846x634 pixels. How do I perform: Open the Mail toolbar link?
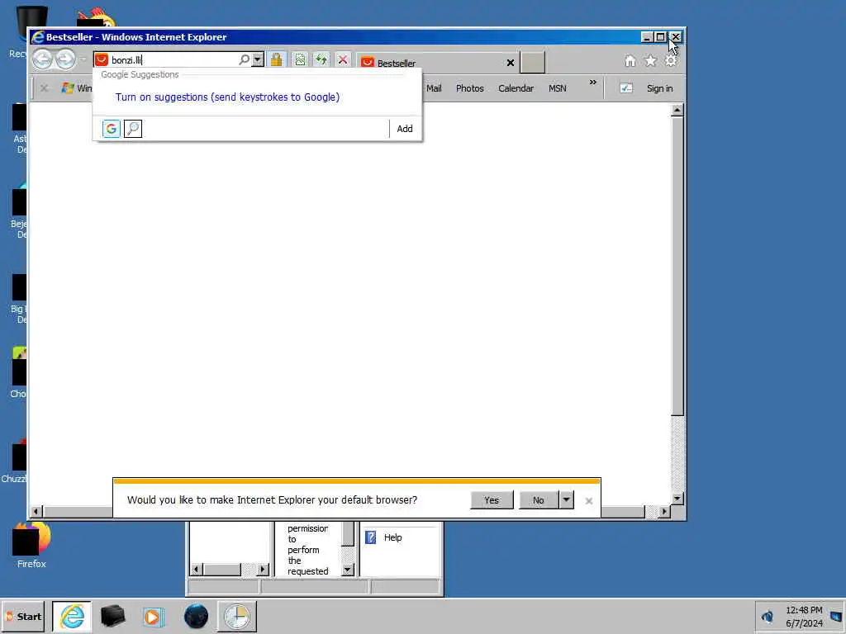(434, 88)
